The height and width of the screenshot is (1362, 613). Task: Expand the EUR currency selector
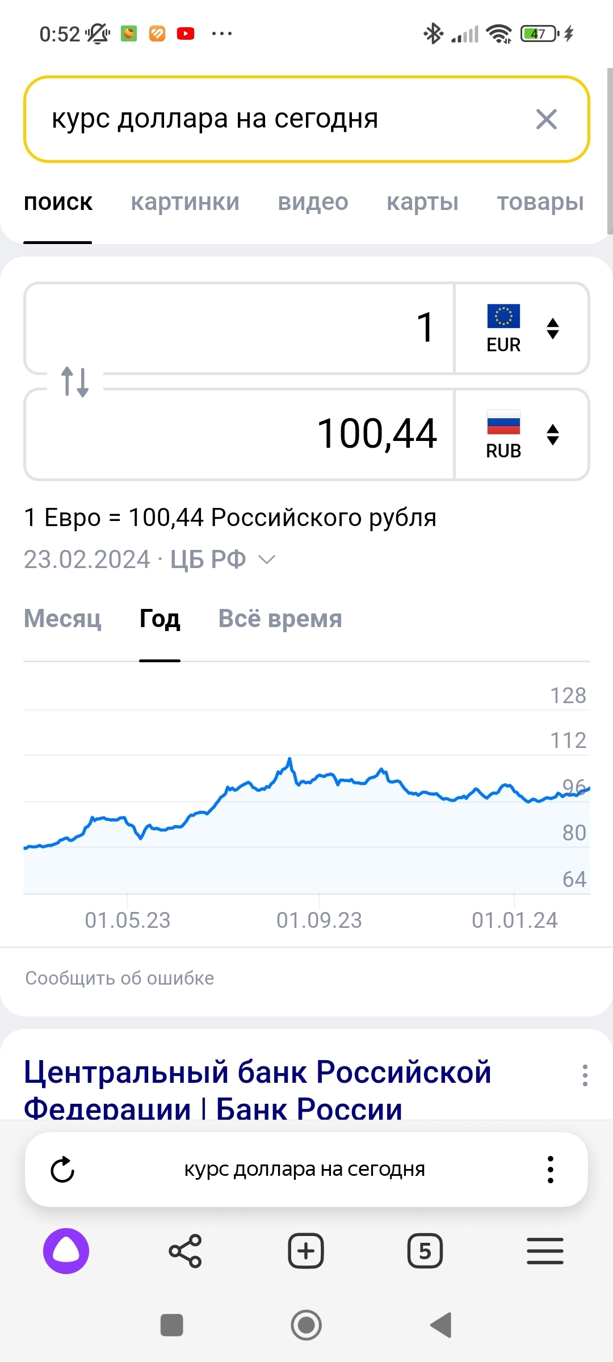(x=521, y=329)
